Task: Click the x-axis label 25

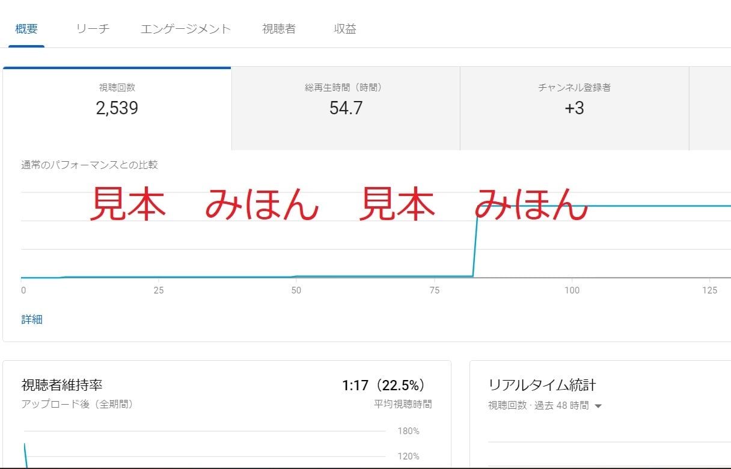Action: 159,290
